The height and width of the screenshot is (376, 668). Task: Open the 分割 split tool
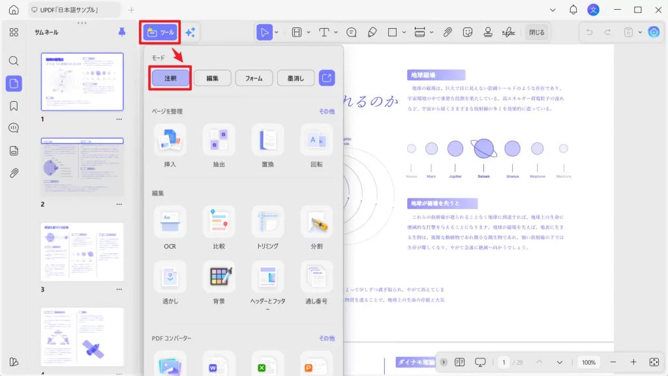pyautogui.click(x=316, y=228)
